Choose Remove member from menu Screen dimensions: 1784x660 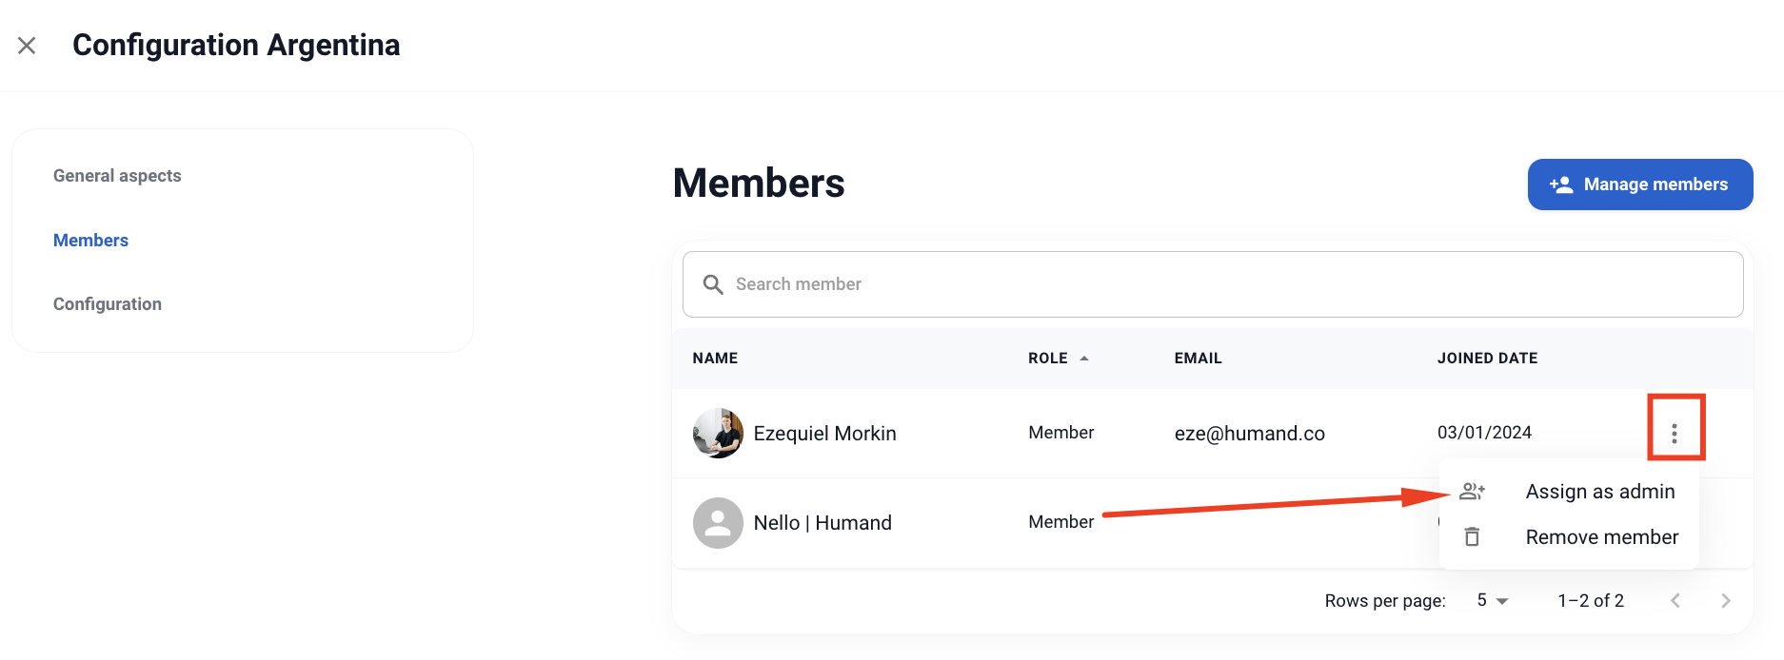click(x=1601, y=537)
